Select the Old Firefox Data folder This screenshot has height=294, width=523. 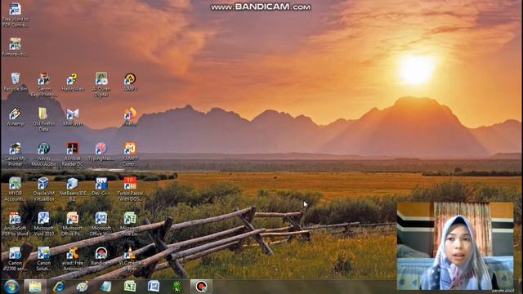[43, 119]
